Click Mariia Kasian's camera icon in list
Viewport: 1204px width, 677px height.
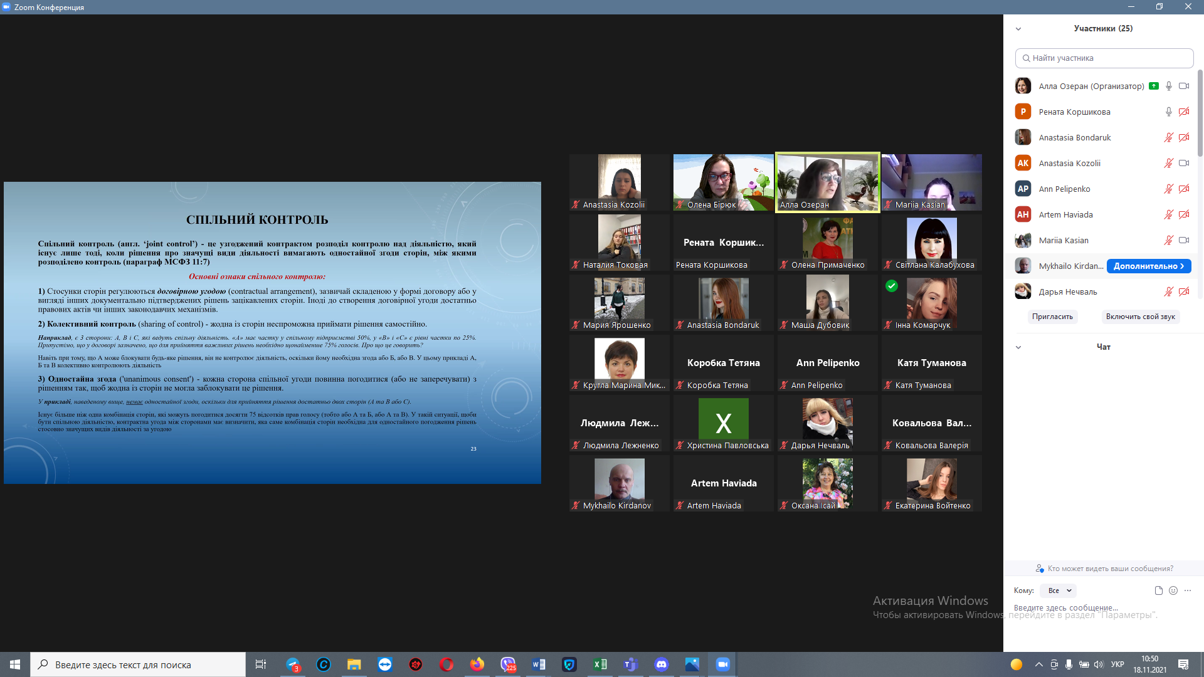pyautogui.click(x=1183, y=240)
